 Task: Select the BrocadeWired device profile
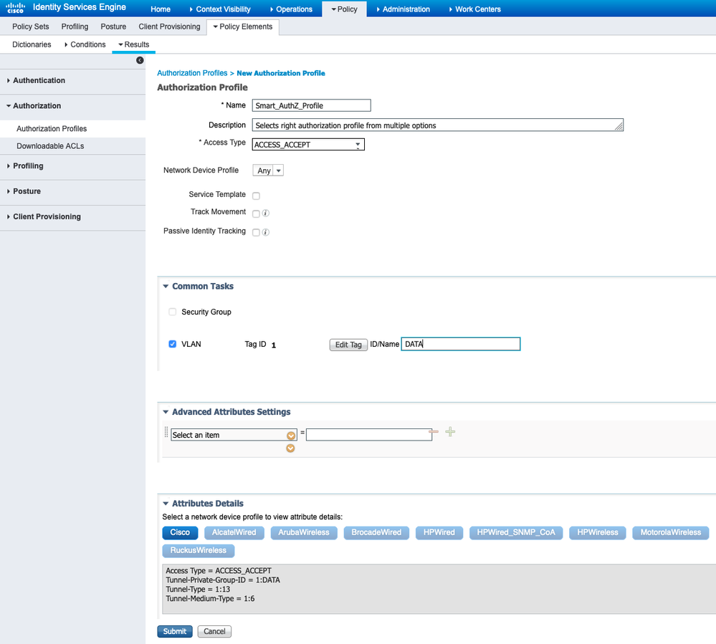[376, 533]
